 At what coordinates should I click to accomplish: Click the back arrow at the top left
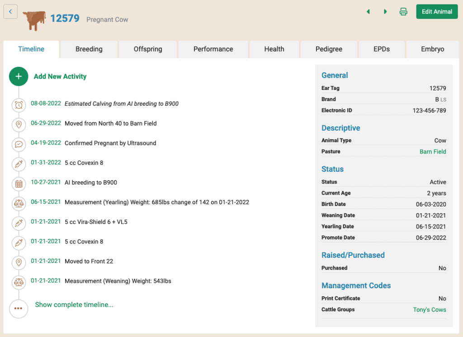(x=10, y=11)
